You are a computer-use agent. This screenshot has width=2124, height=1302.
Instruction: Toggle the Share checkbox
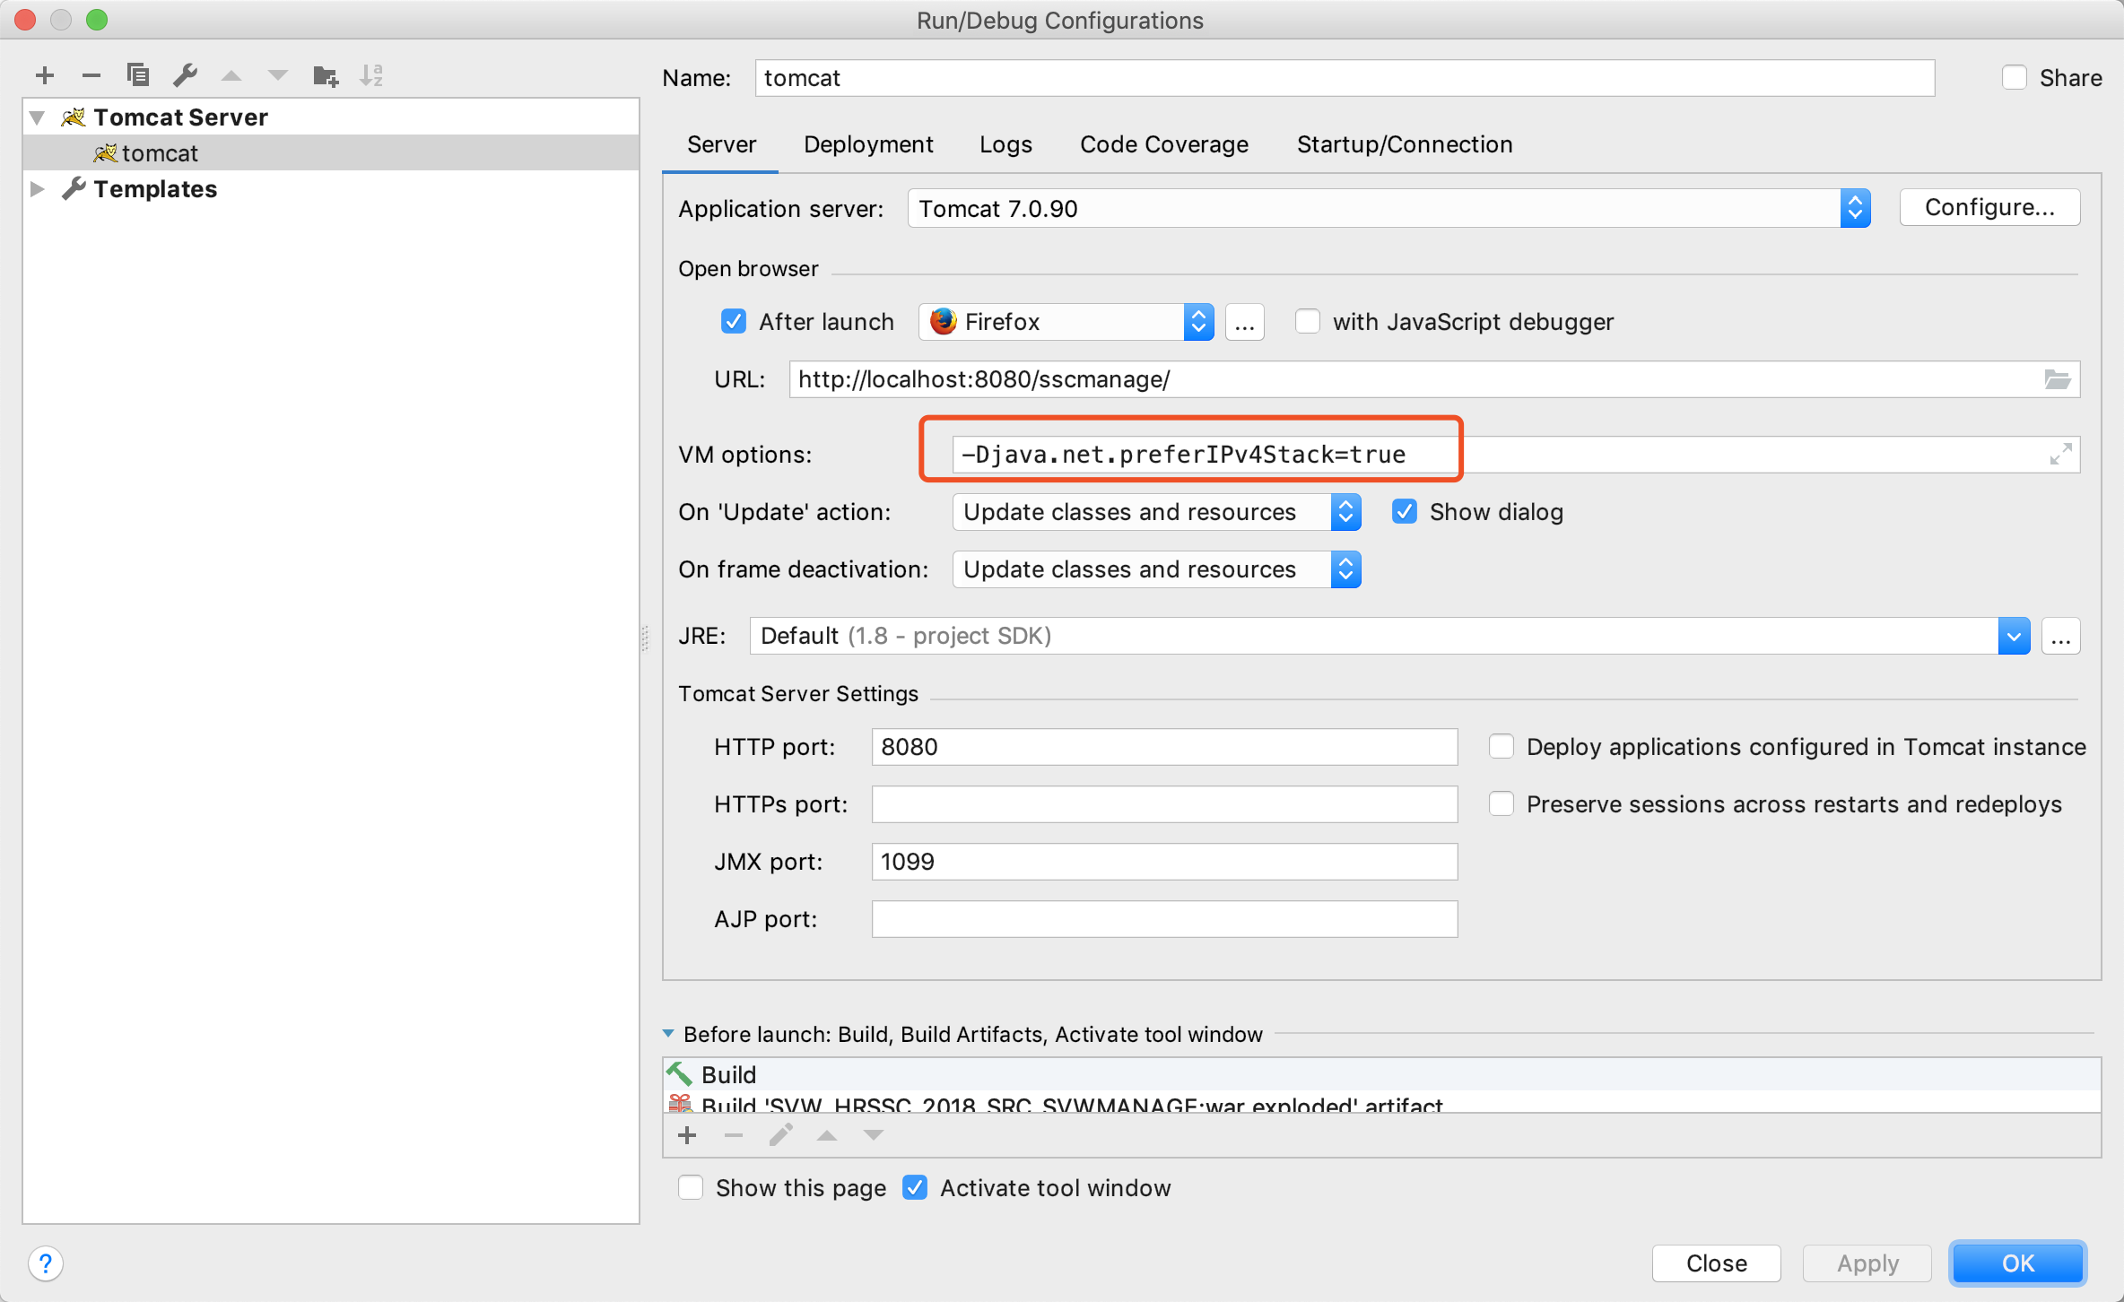click(x=2014, y=77)
